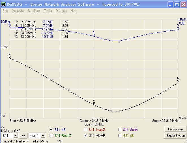The height and width of the screenshot is (143, 187).
Task: Uncheck the S11 VSWR trace checkbox
Action: pyautogui.click(x=86, y=136)
